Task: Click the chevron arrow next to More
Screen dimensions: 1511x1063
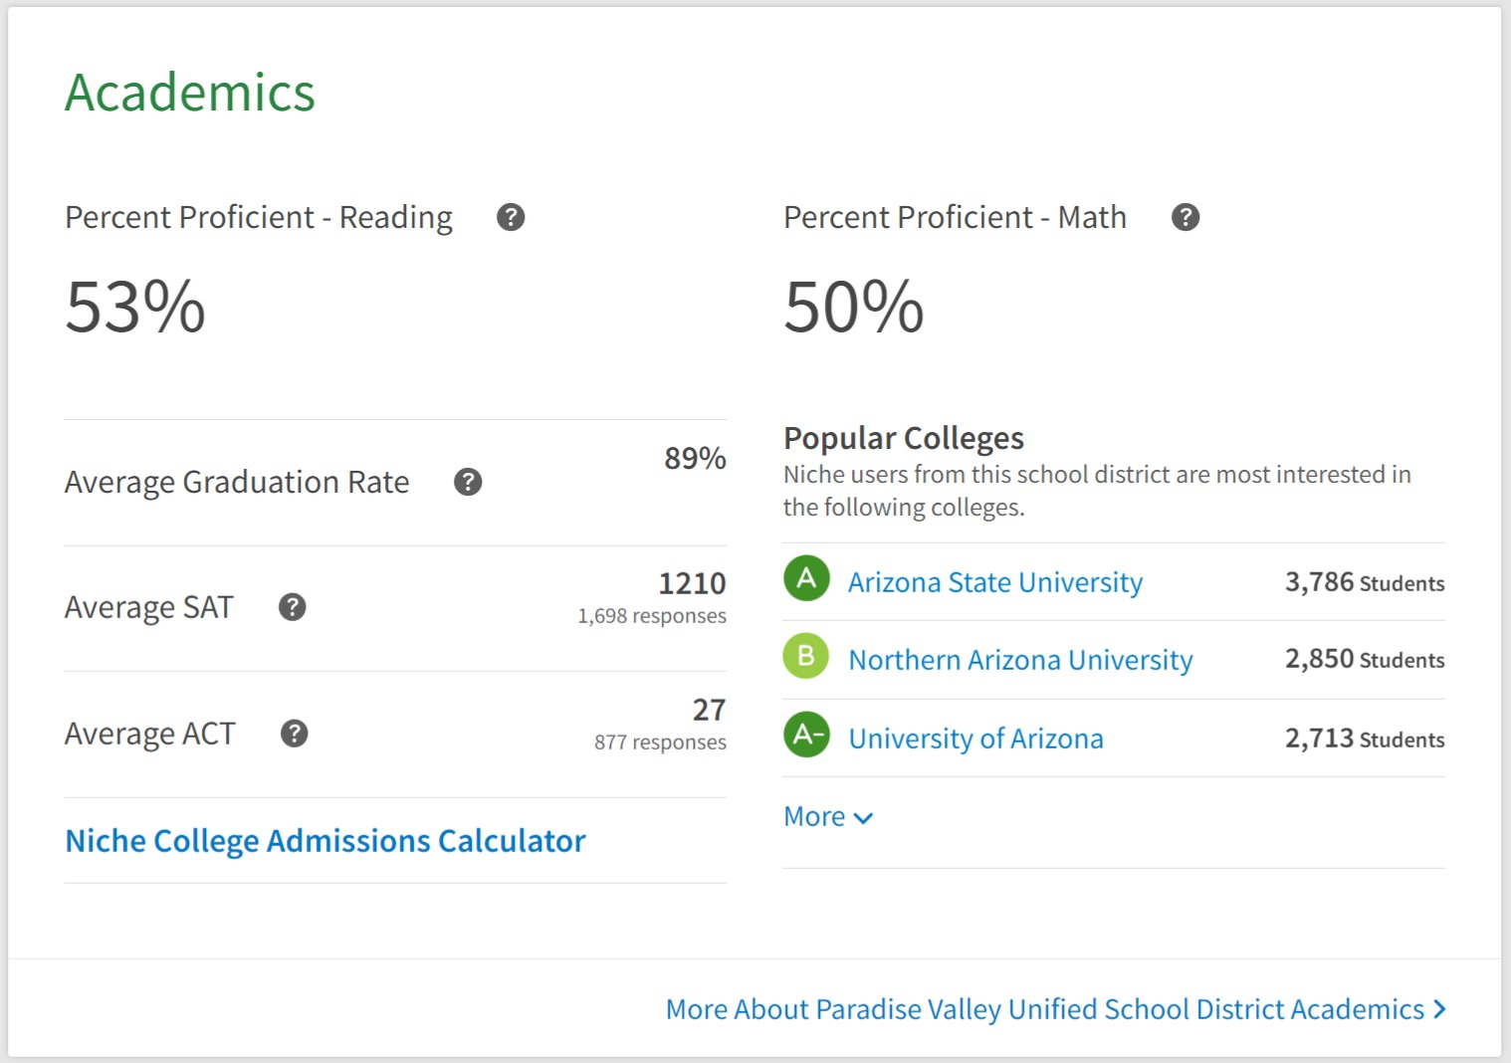Action: coord(864,818)
